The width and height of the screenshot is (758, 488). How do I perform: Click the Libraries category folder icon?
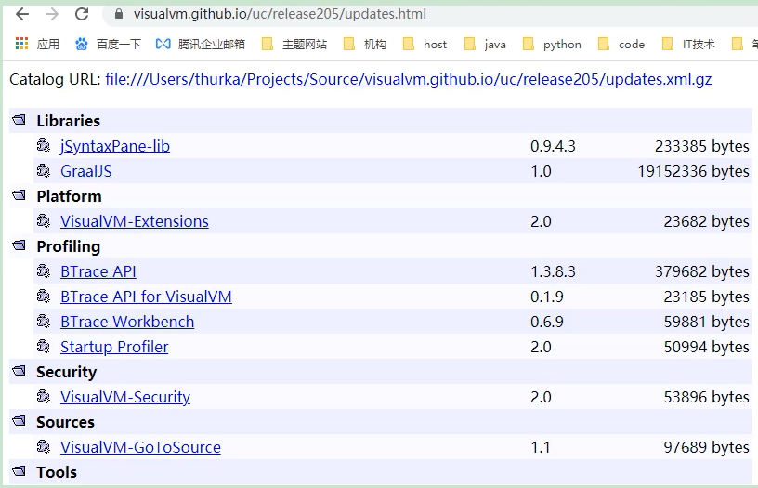click(19, 120)
